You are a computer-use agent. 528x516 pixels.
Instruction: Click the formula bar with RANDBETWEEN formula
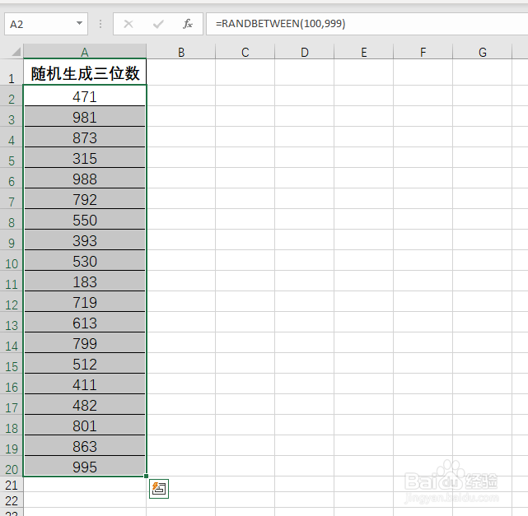point(367,24)
